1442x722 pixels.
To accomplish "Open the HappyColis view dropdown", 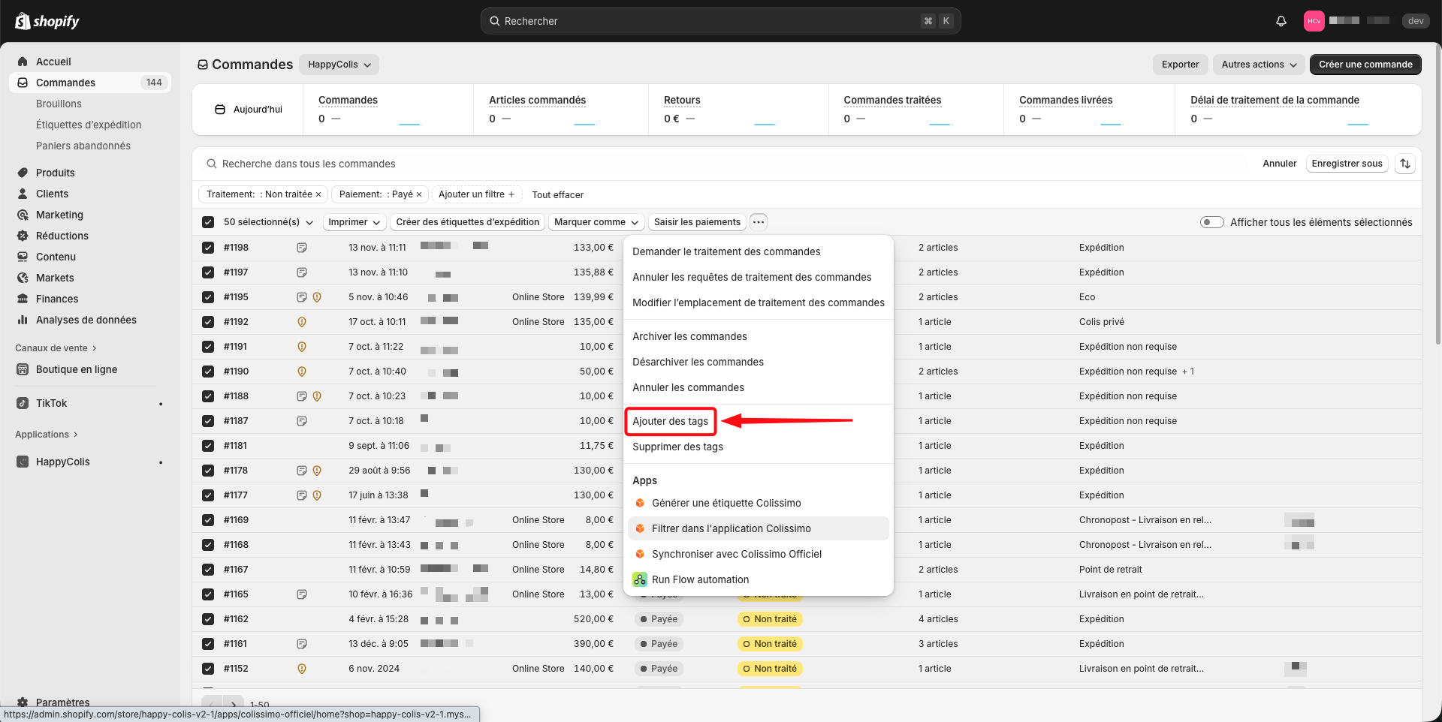I will (x=339, y=65).
